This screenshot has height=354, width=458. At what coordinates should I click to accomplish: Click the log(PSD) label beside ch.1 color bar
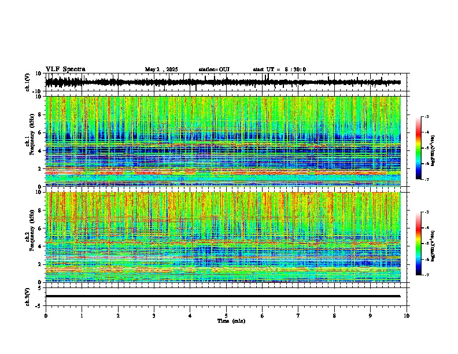[x=433, y=151]
